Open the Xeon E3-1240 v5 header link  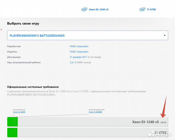[x=99, y=9]
